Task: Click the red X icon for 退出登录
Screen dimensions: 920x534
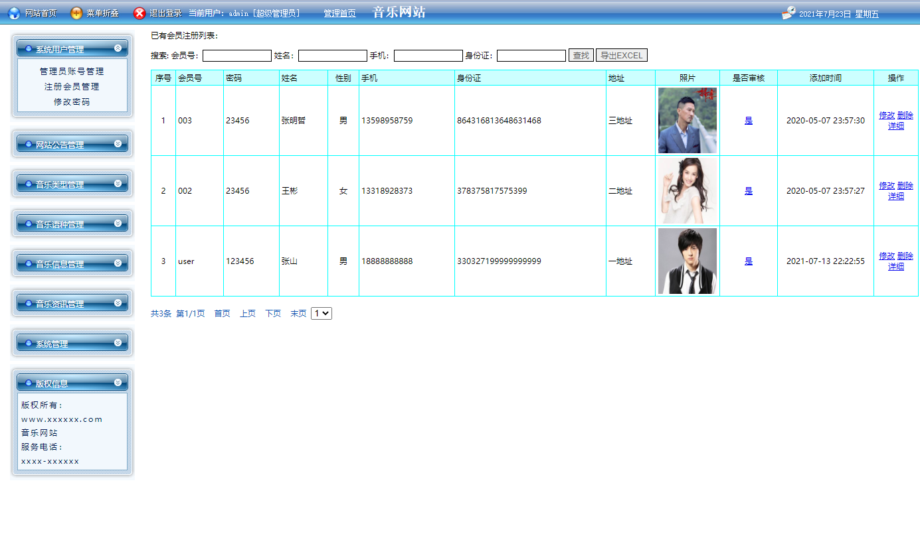Action: pyautogui.click(x=138, y=13)
